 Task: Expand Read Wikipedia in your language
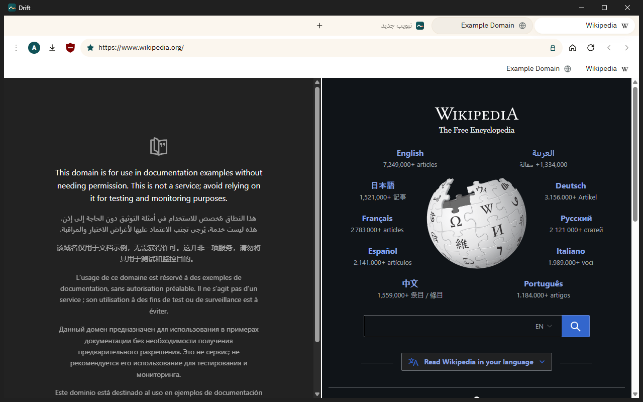[477, 362]
